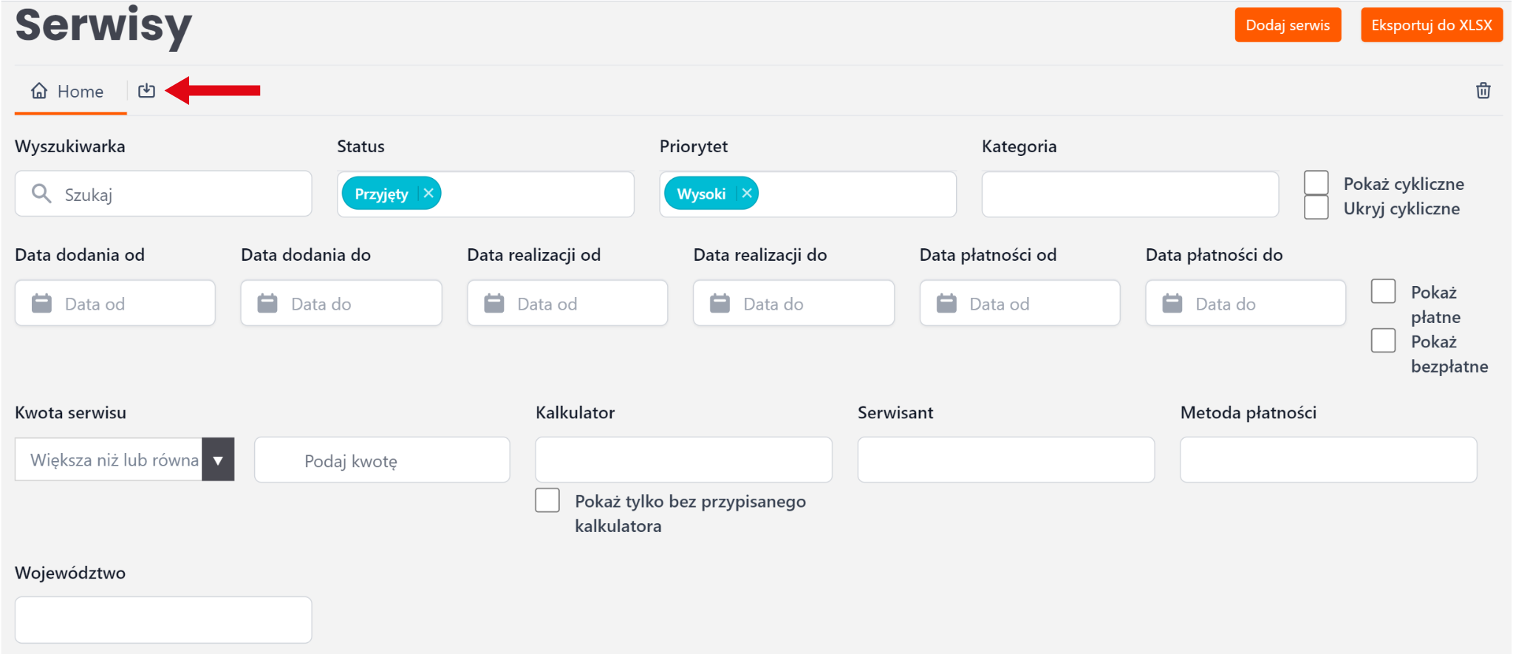This screenshot has height=654, width=1513.
Task: Click the save filter icon next to Home
Action: coord(146,91)
